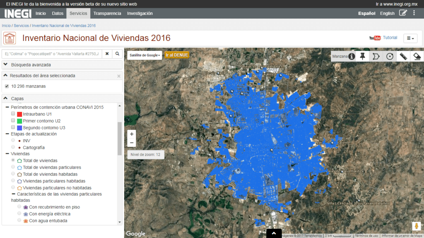Open the Satélite de Google dropdown
The height and width of the screenshot is (238, 424).
click(x=145, y=55)
